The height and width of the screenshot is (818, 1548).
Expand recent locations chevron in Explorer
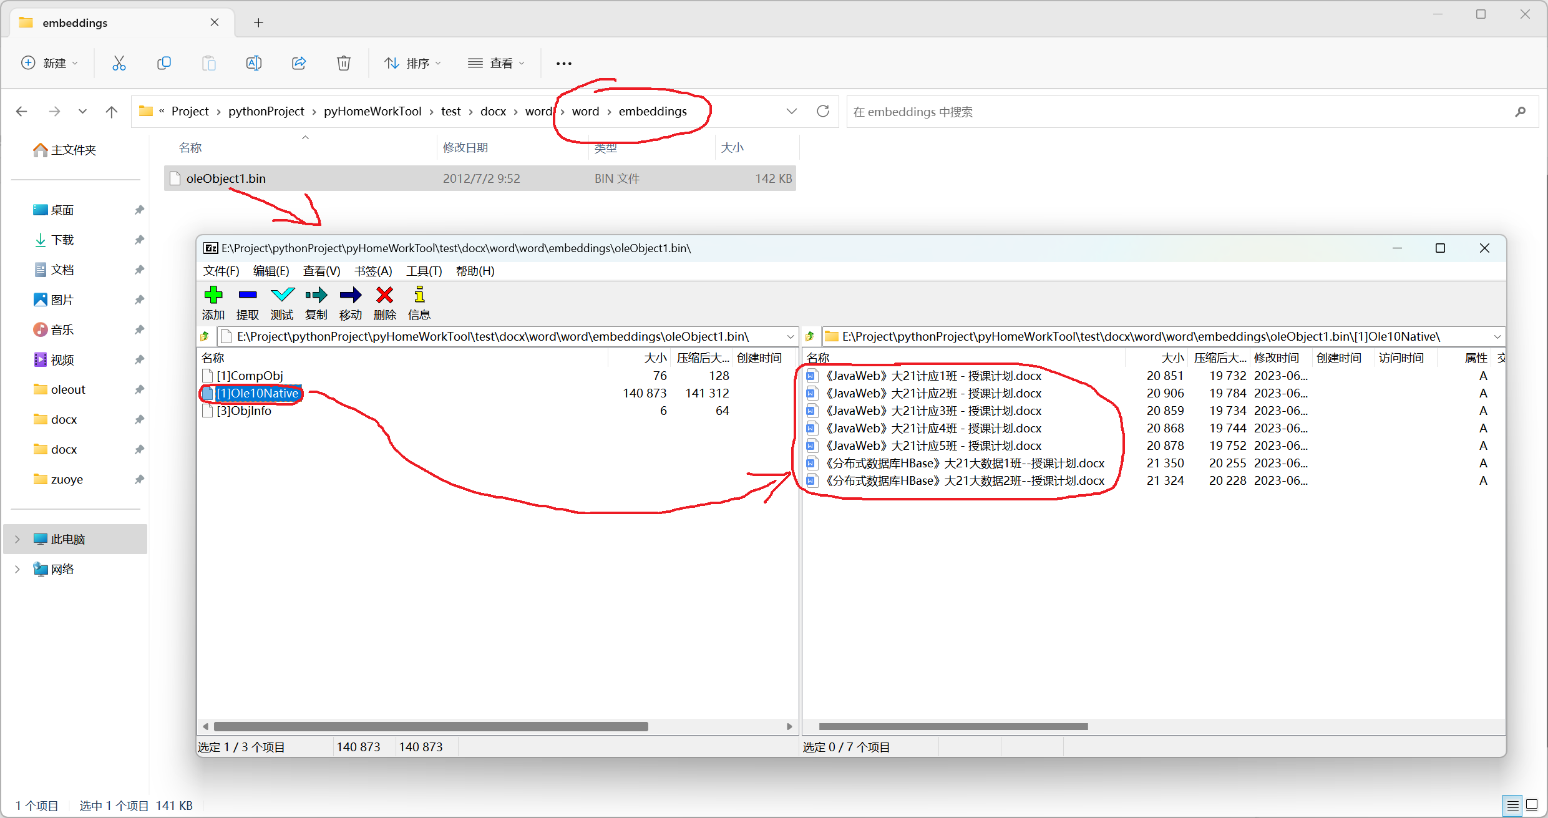point(82,112)
